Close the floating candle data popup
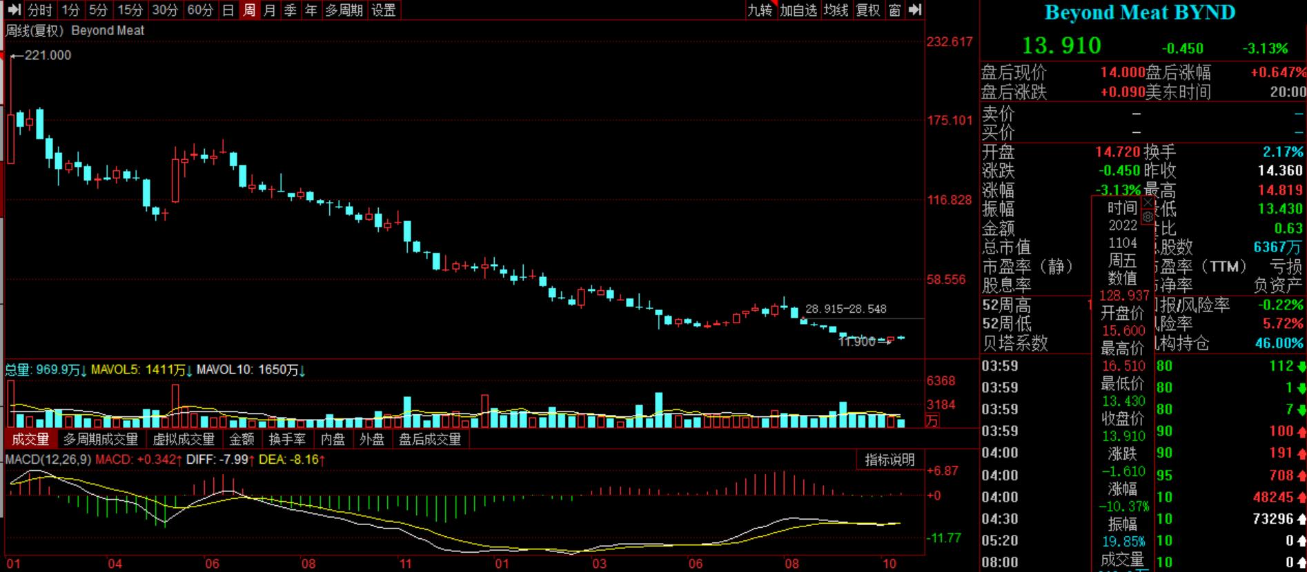The image size is (1307, 572). click(x=1148, y=203)
